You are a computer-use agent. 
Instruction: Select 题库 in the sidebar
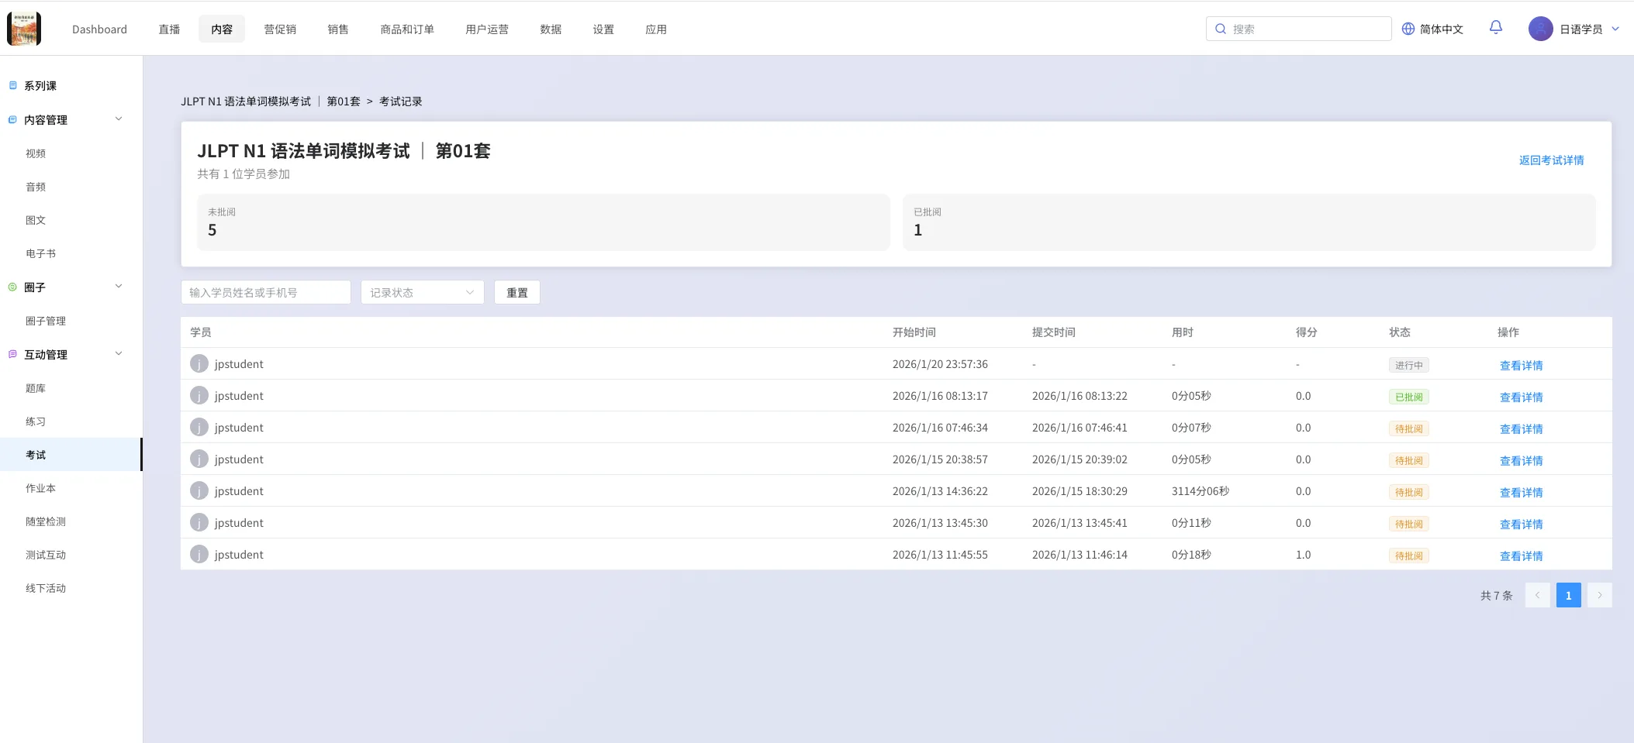click(36, 388)
